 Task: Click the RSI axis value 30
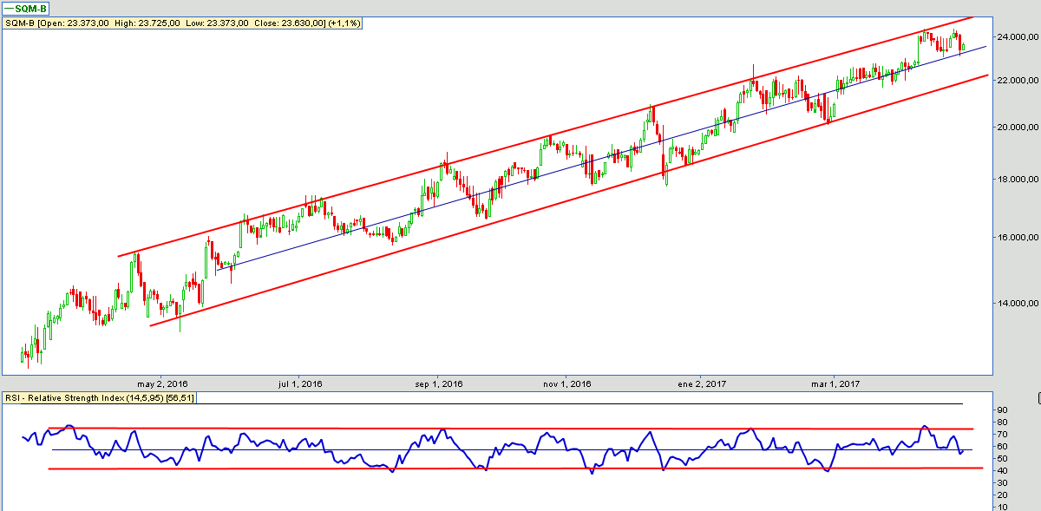1001,482
